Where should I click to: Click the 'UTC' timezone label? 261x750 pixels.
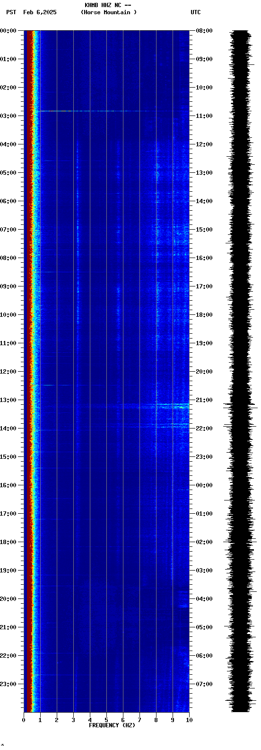[x=196, y=12]
